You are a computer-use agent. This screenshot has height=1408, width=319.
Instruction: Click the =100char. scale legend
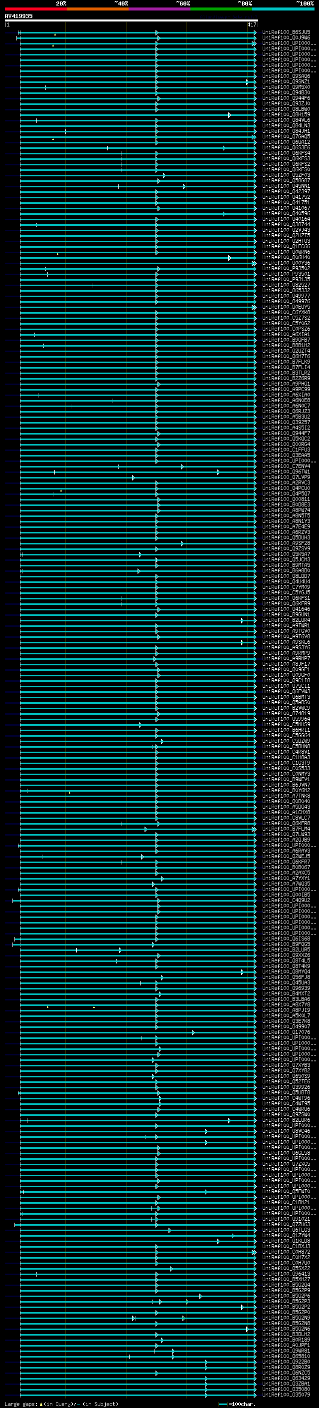coord(238,1404)
